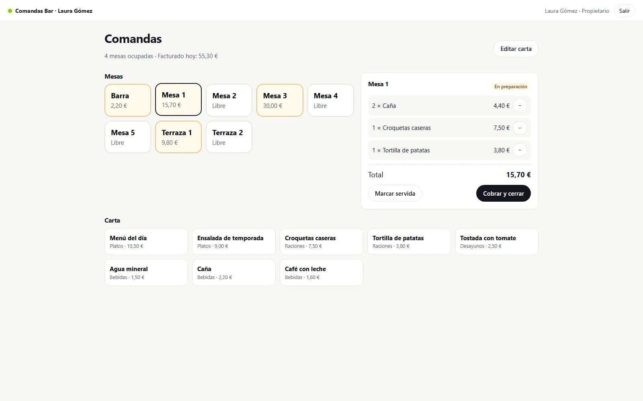Click the Facturado hoy summary text
643x401 pixels.
pyautogui.click(x=188, y=56)
